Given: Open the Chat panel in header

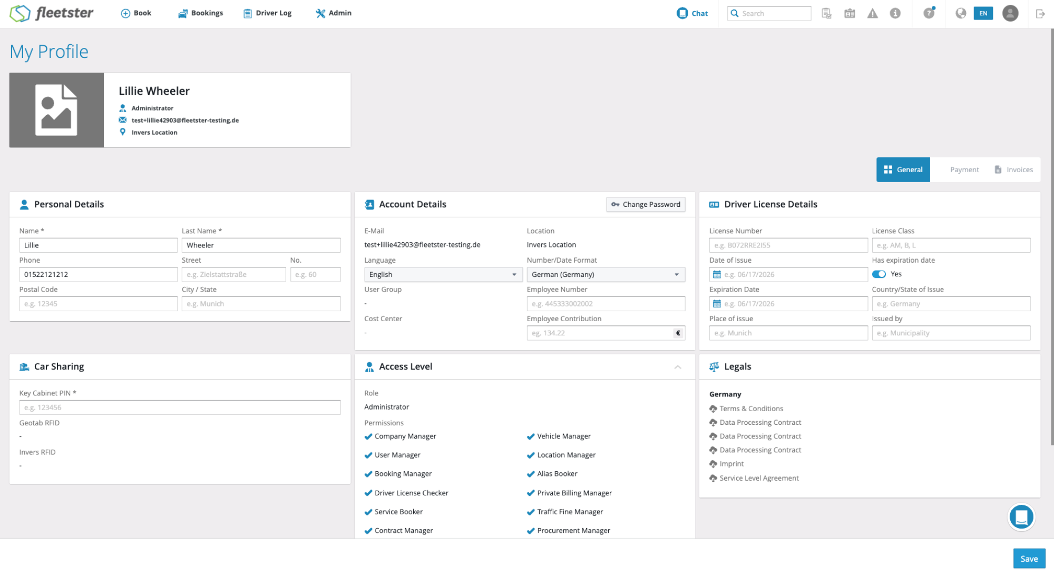Looking at the screenshot, I should point(692,13).
